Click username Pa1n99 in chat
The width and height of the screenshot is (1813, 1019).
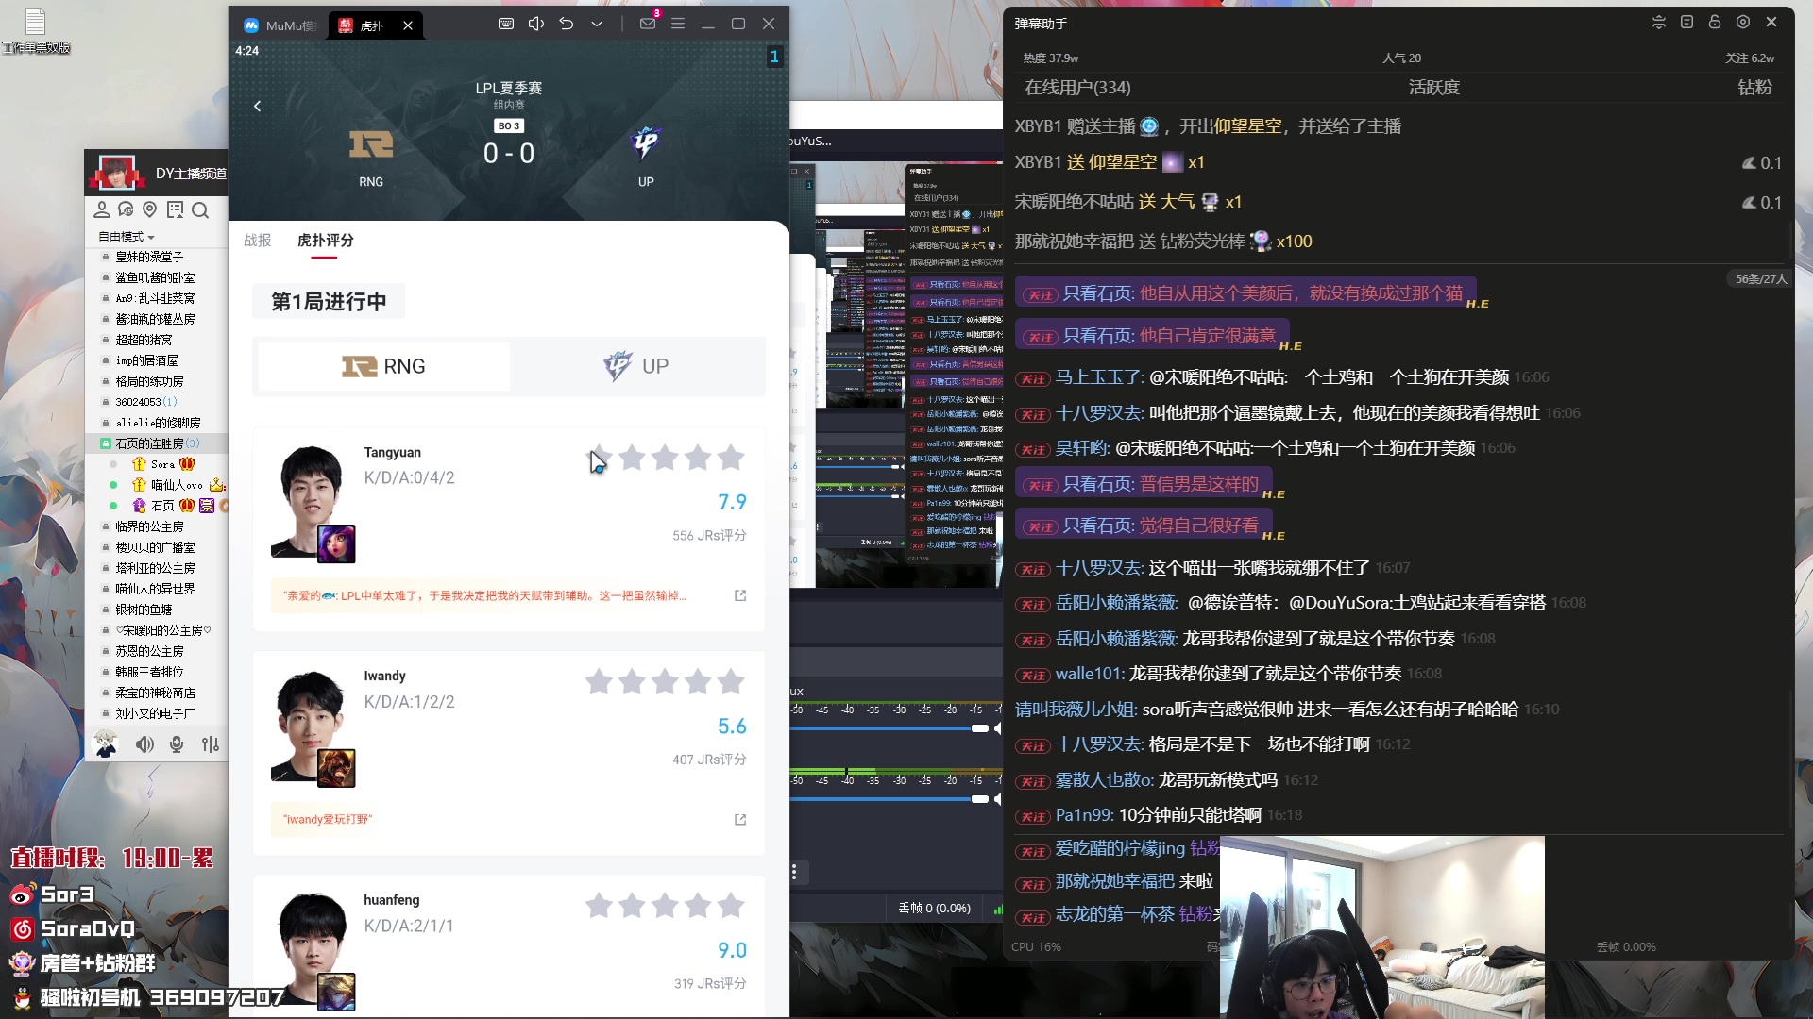click(1083, 815)
